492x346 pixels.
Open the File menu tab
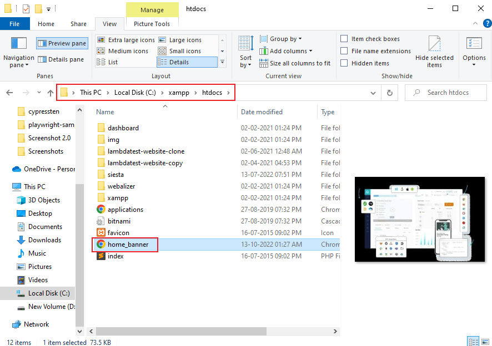coord(14,24)
